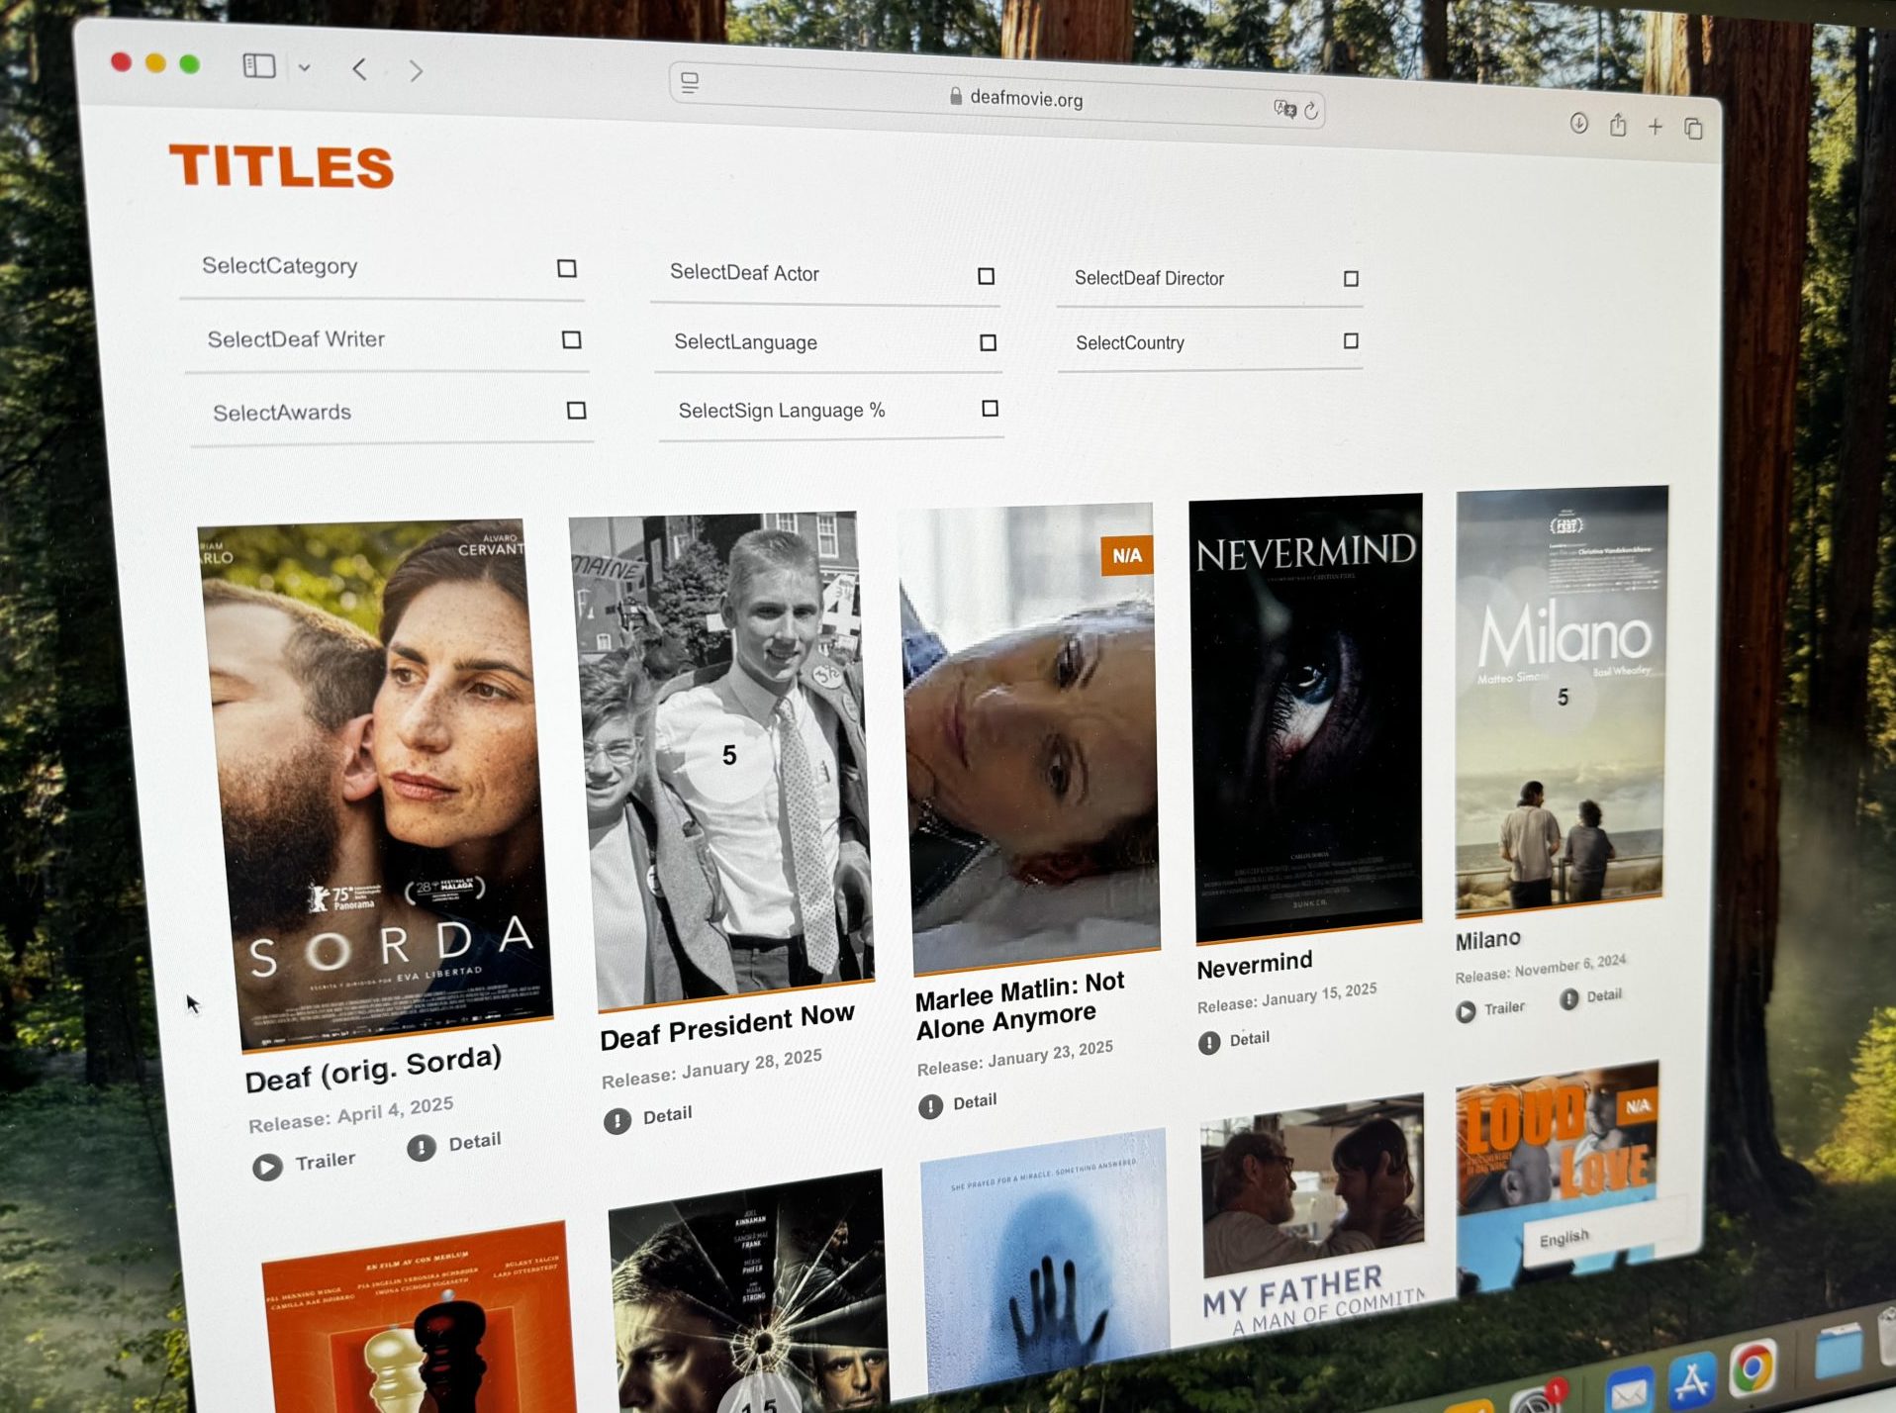Reload the page with the refresh icon

[x=1311, y=110]
